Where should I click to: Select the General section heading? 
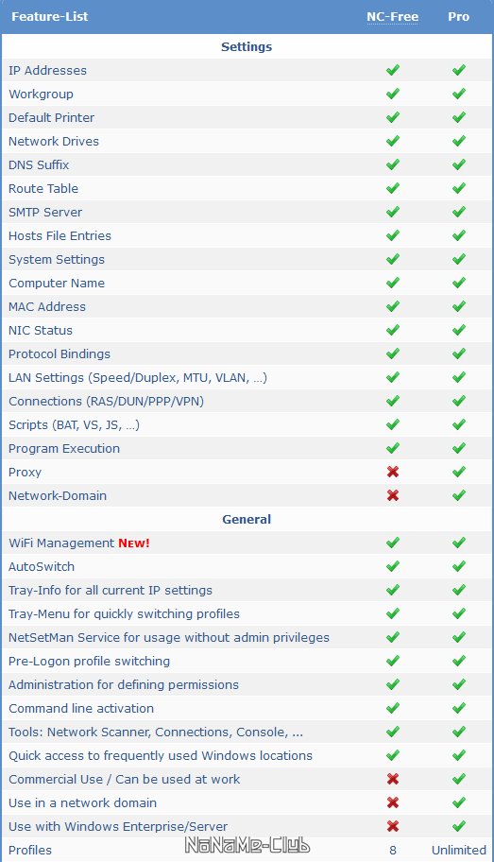[247, 520]
